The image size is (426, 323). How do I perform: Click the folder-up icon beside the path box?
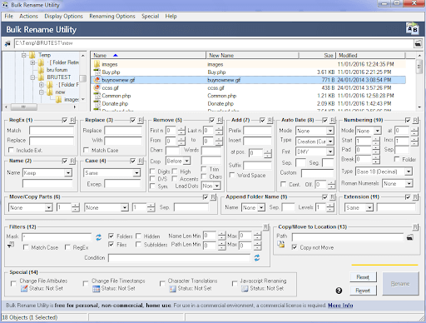point(7,43)
